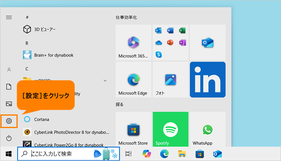Open Settings gear in Start sidebar
Screen dimensions: 281x161
point(9,121)
